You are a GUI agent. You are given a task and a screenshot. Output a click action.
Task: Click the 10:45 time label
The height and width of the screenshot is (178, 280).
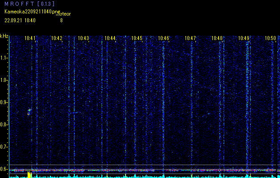[137, 38]
